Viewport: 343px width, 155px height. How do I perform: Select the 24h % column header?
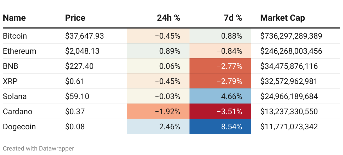[168, 18]
